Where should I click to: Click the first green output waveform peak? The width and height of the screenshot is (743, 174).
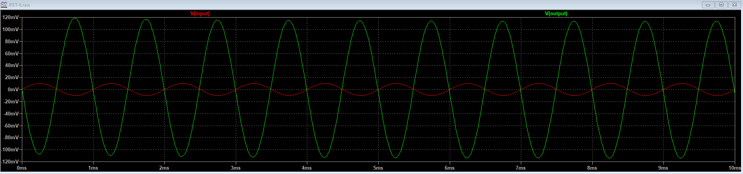pyautogui.click(x=75, y=18)
